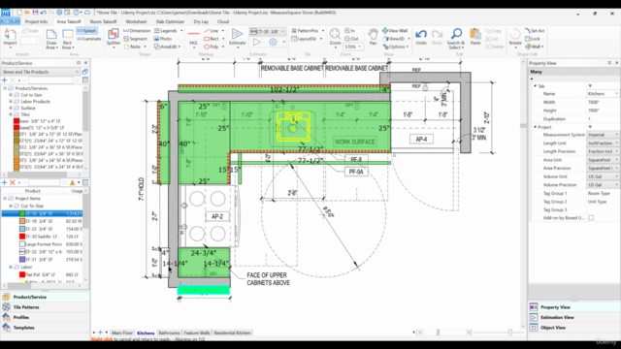This screenshot has height=349, width=621.
Task: Select the Dimension tool
Action: (137, 30)
